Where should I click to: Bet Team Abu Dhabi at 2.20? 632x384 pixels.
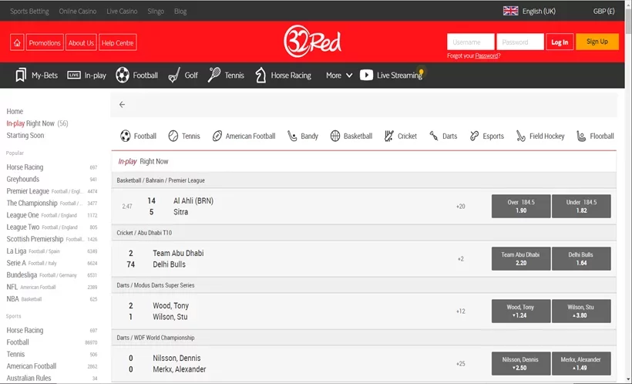[x=521, y=258]
